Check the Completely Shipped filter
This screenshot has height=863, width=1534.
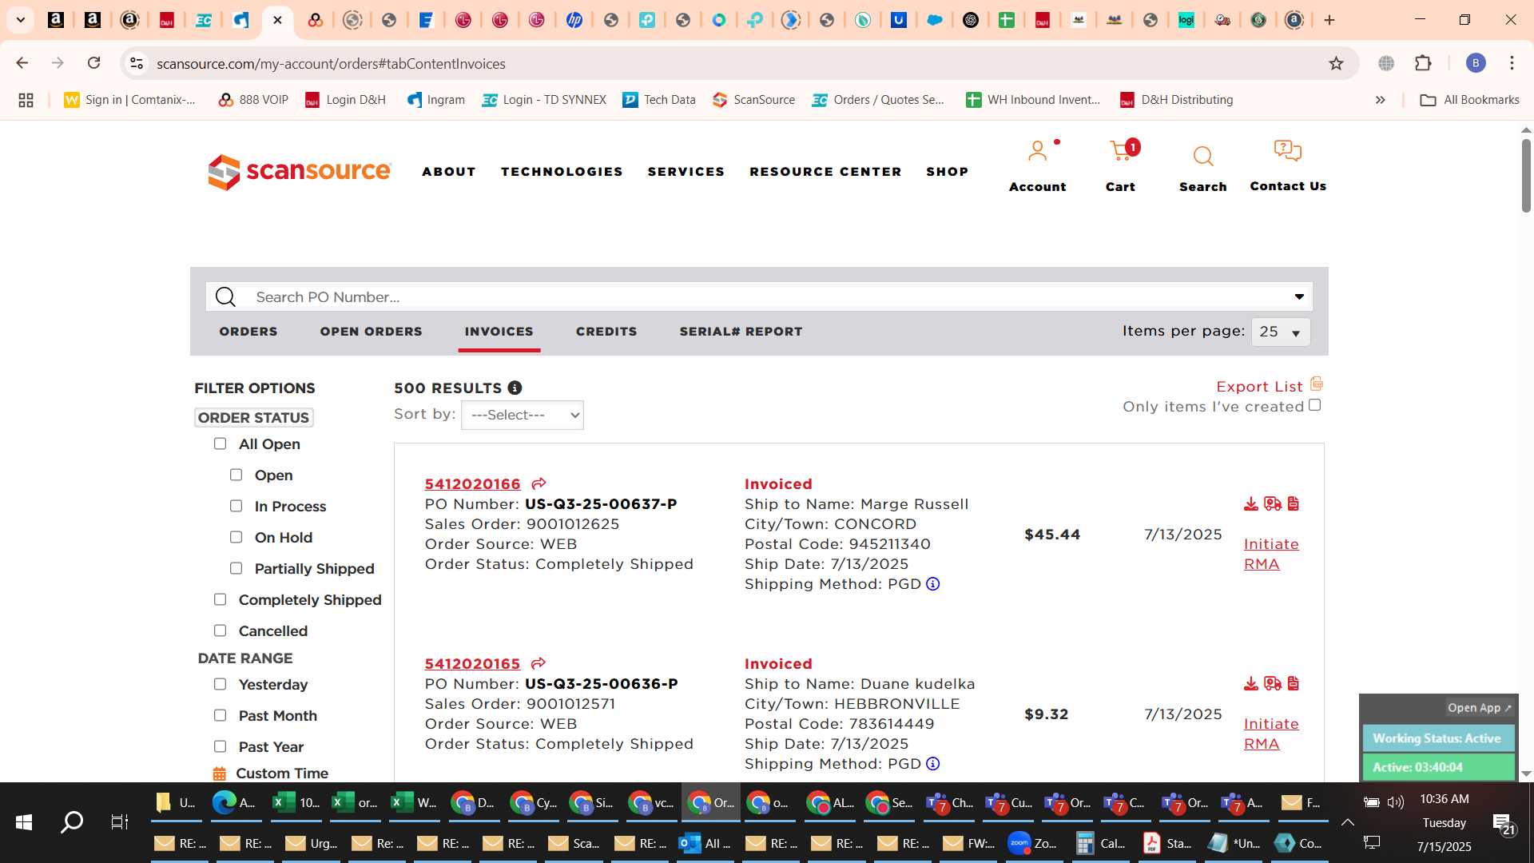pyautogui.click(x=220, y=599)
